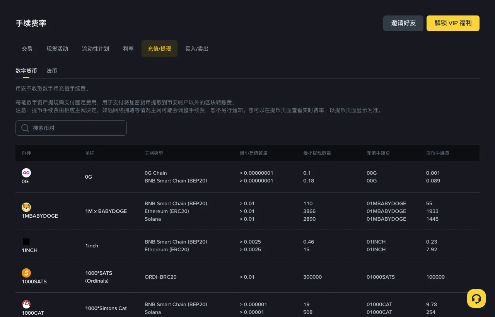The image size is (495, 317).
Task: Click the 1inch full name cell
Action: point(92,245)
